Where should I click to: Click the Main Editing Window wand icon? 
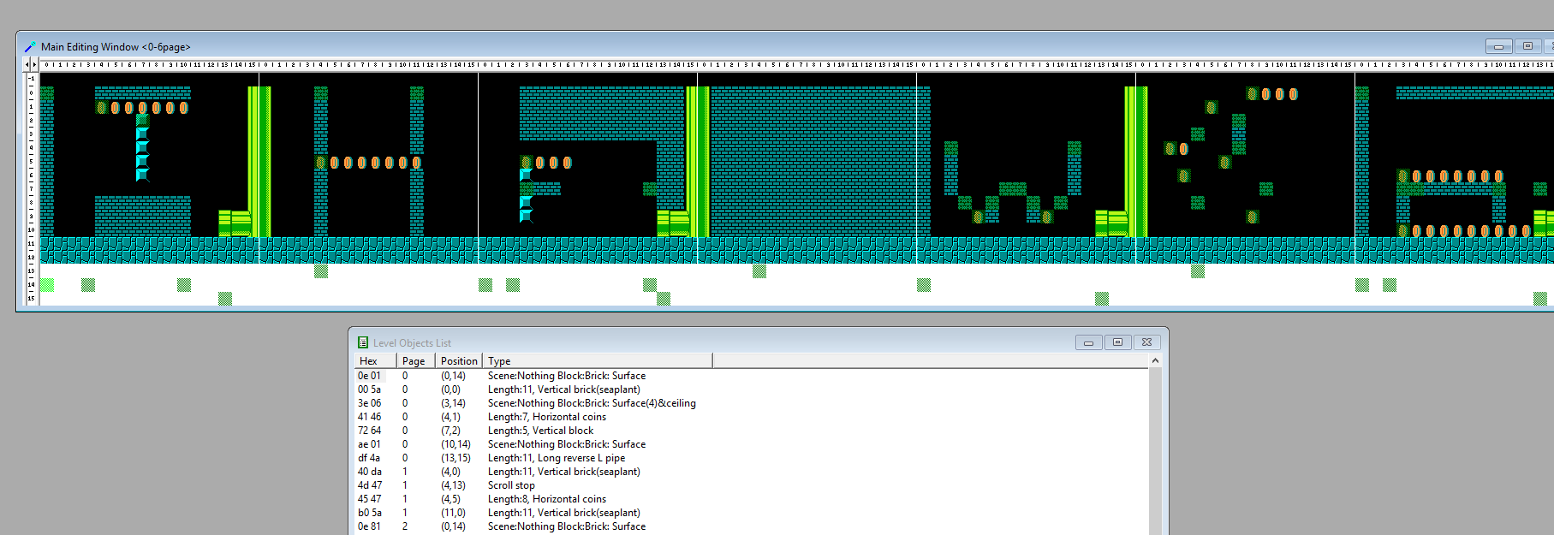30,46
